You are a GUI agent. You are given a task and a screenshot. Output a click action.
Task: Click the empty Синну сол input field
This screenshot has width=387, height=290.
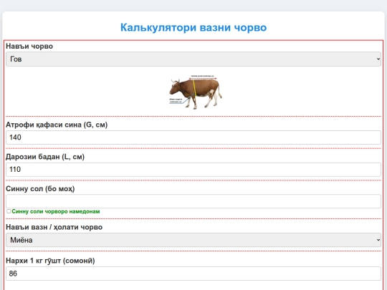193,201
